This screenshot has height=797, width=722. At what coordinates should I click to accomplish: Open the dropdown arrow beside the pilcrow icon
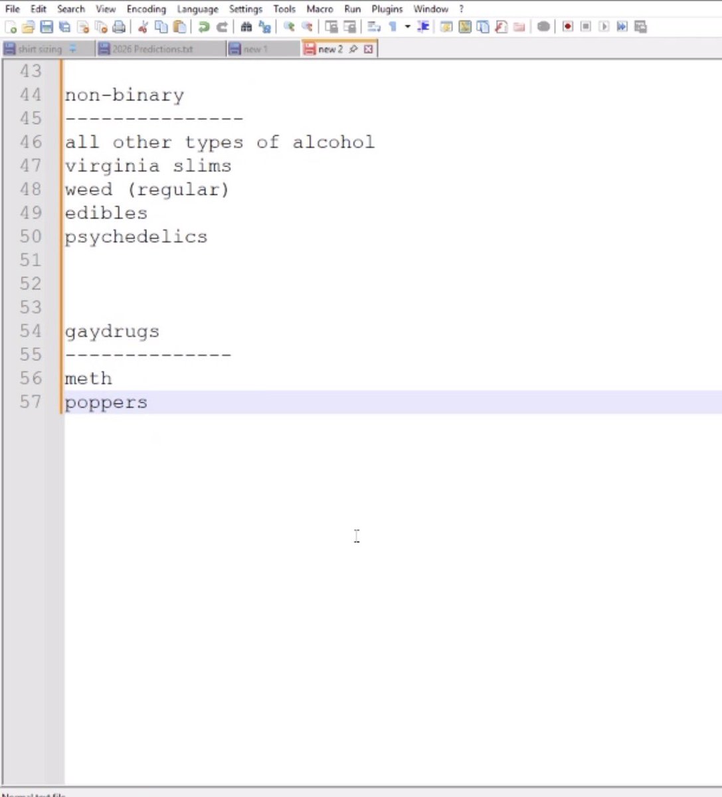(408, 27)
